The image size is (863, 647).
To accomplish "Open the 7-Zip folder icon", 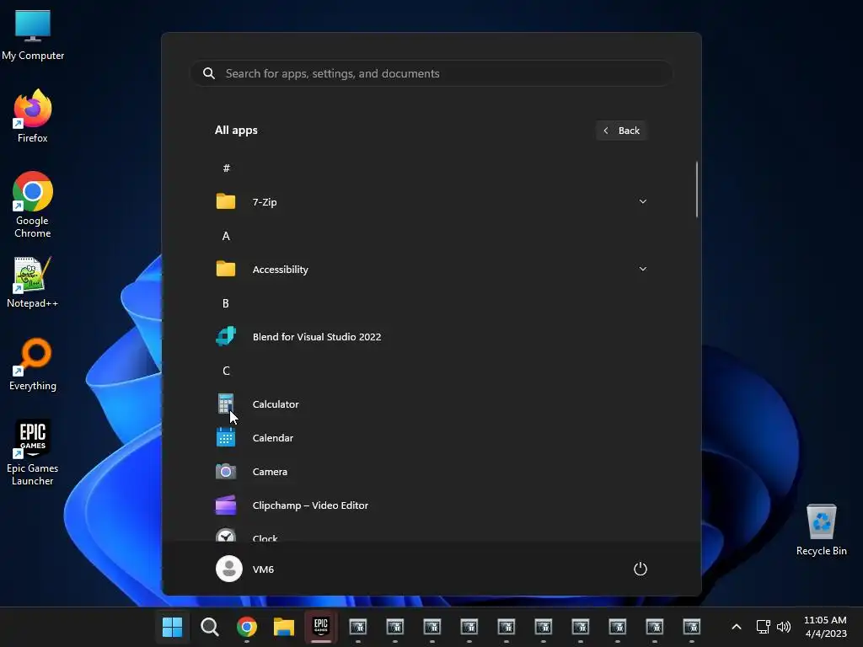I will tap(226, 201).
